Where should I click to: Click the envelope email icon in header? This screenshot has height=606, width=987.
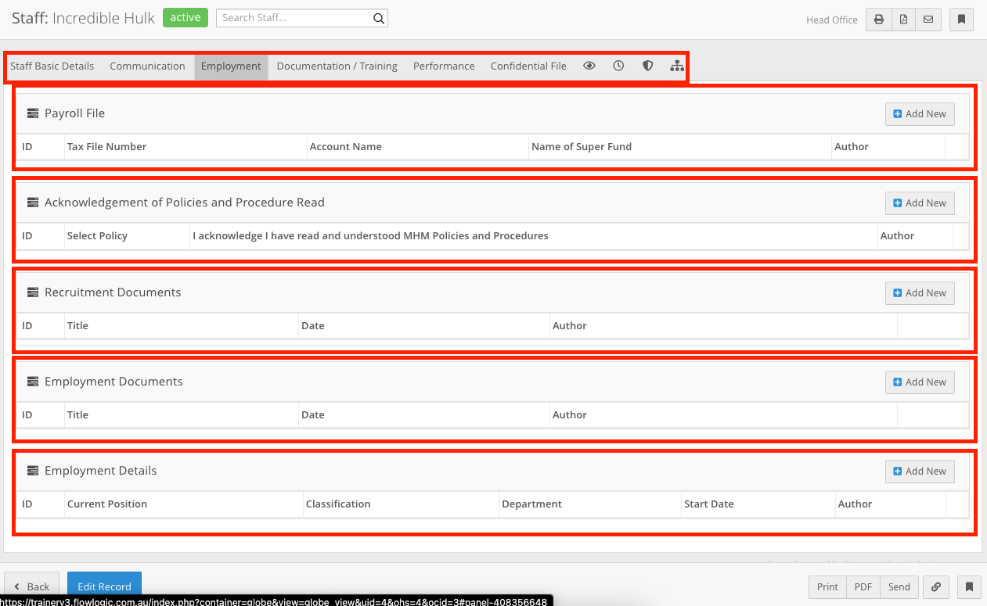(928, 20)
